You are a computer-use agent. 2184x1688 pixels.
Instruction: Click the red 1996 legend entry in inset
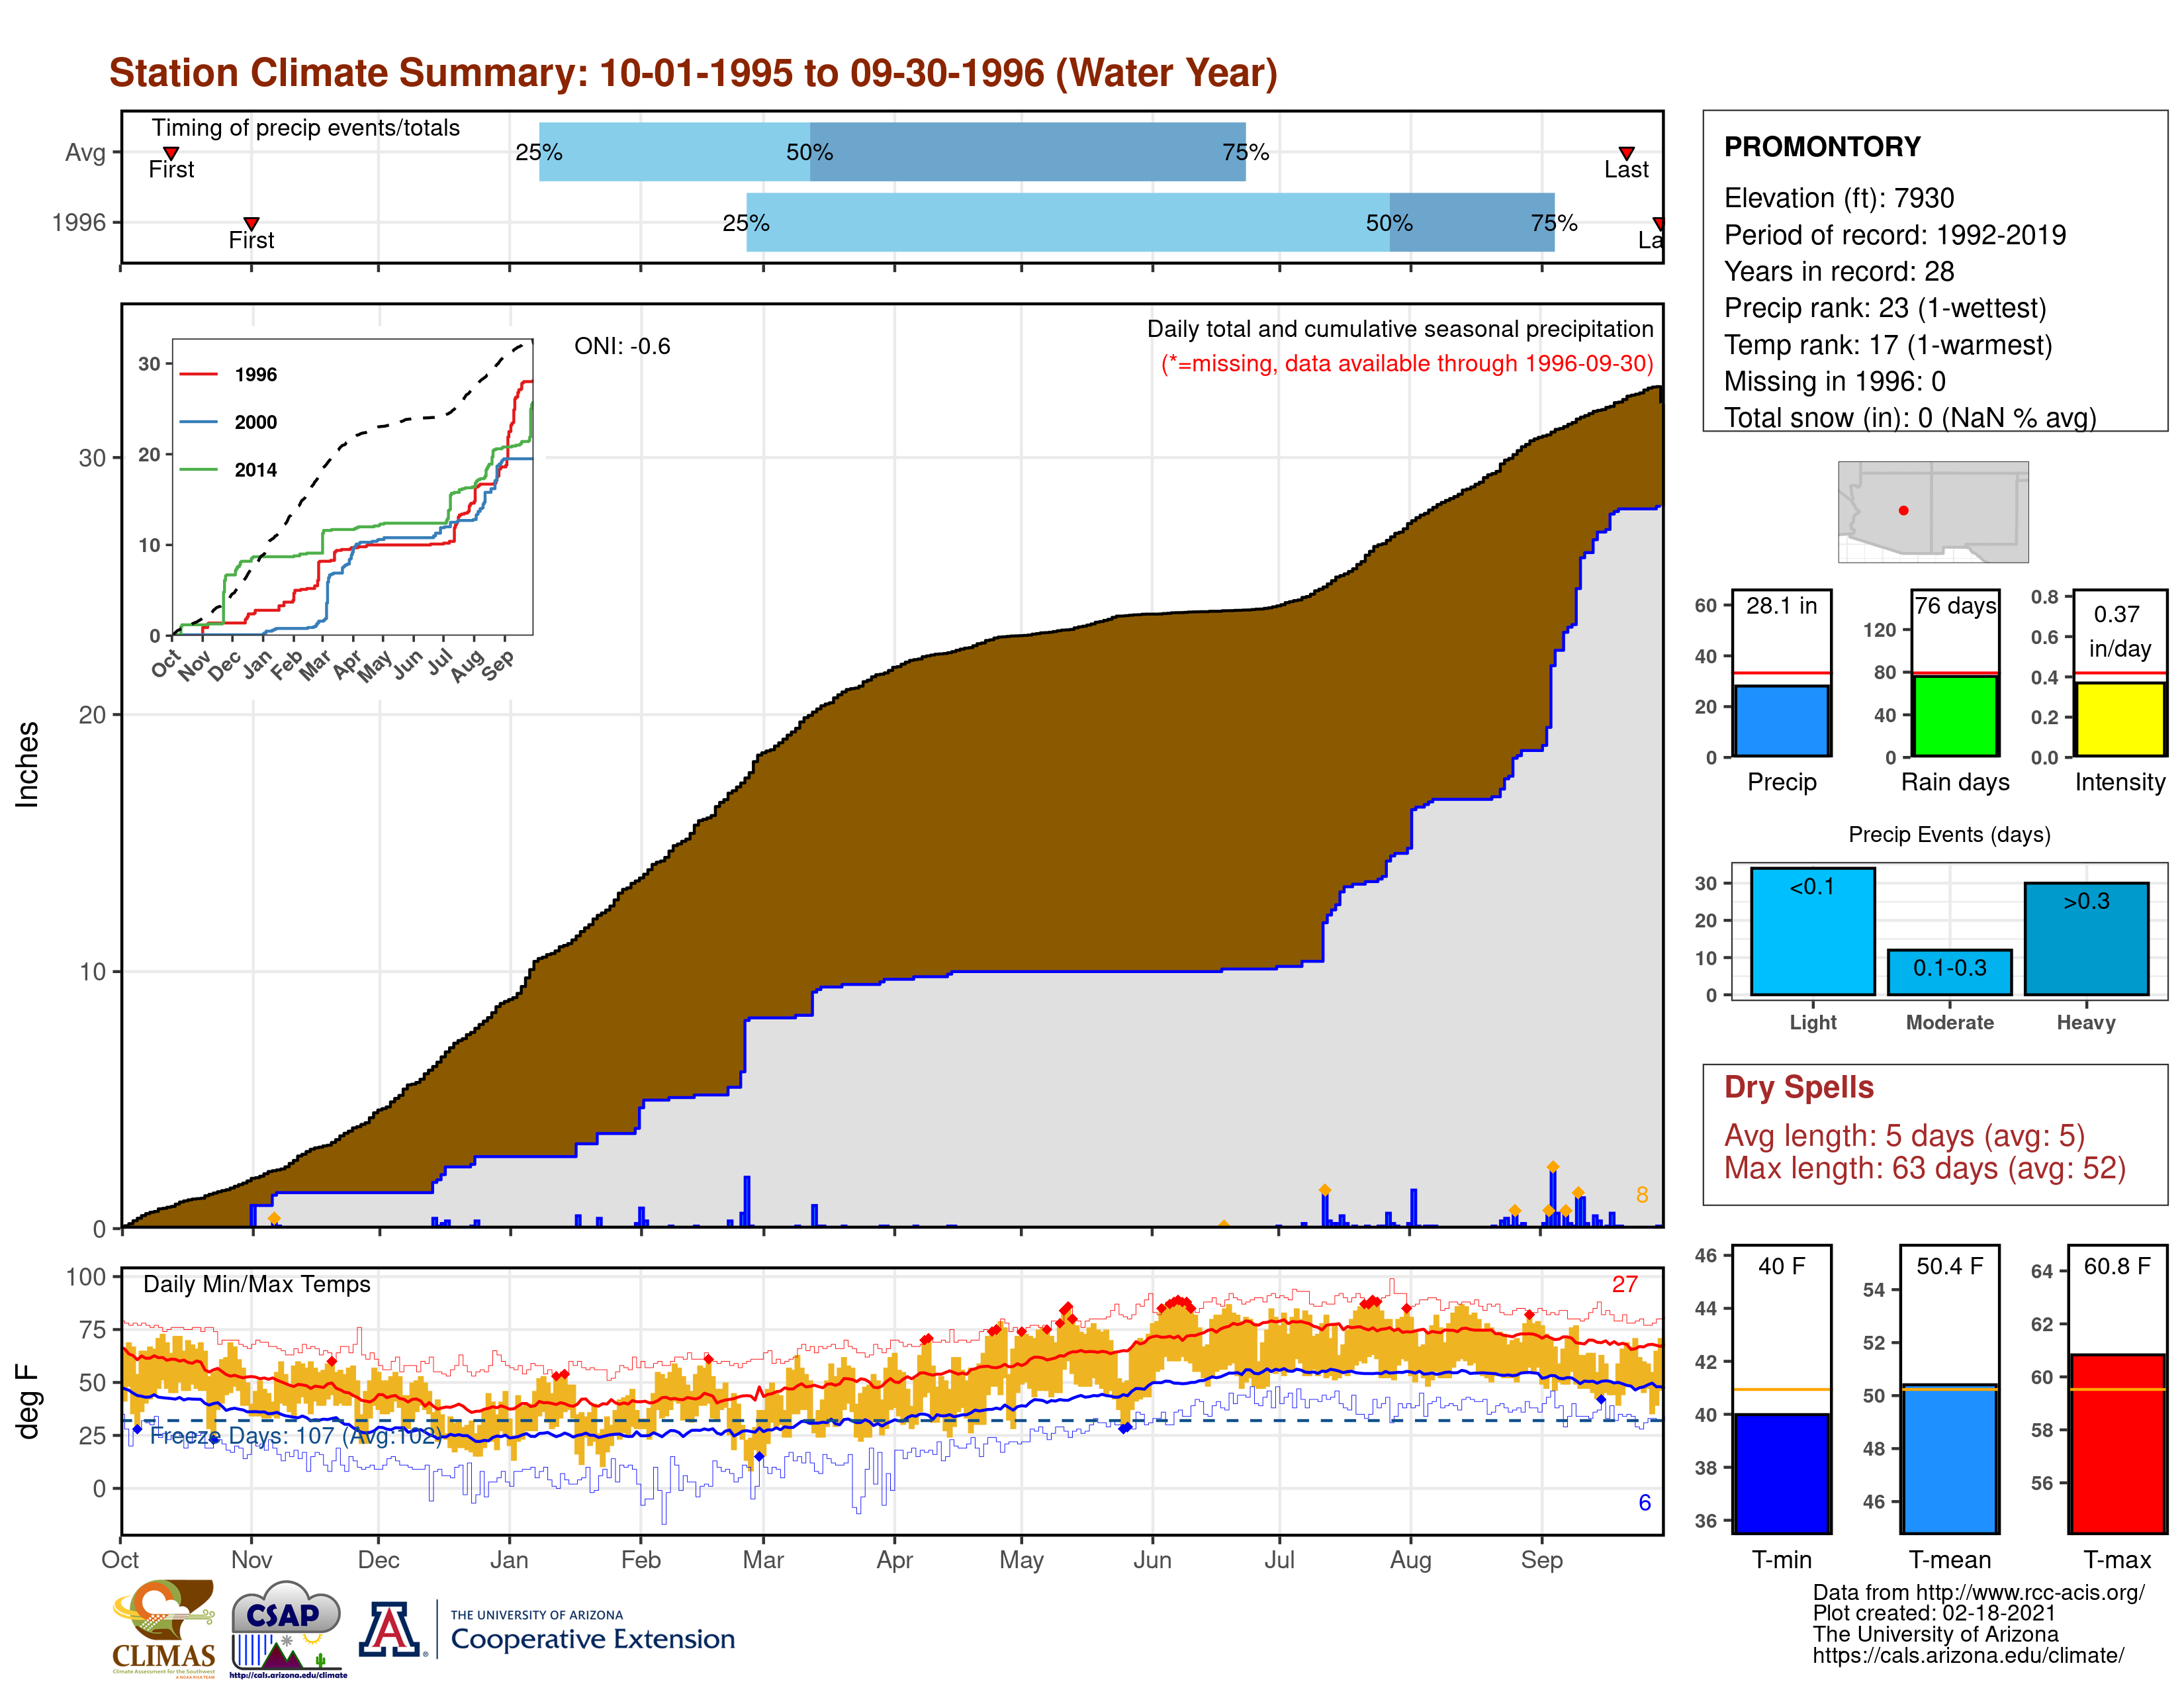click(x=228, y=375)
